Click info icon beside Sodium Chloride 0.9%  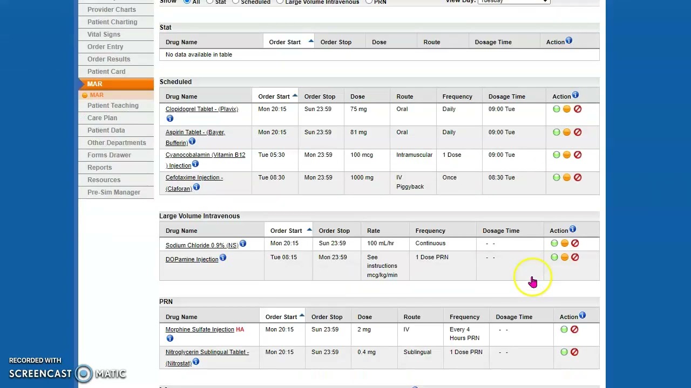coord(243,244)
